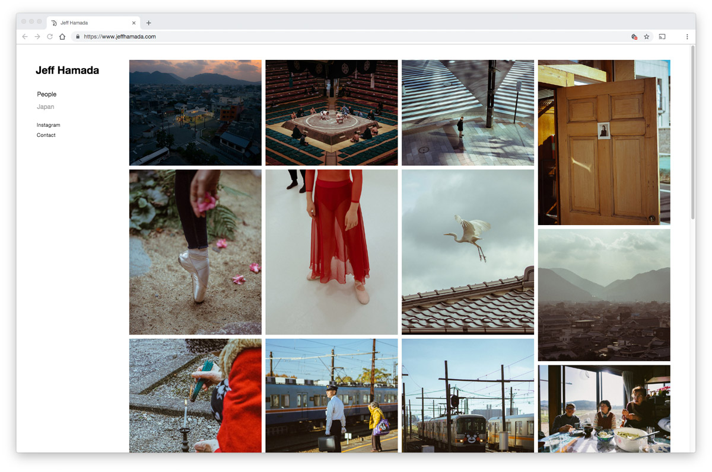
Task: Open the candle and incense photo
Action: click(x=195, y=396)
